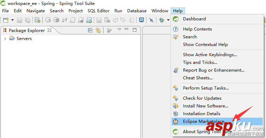Choose Show Contextual Help
This screenshot has height=138, width=266.
coord(217,45)
